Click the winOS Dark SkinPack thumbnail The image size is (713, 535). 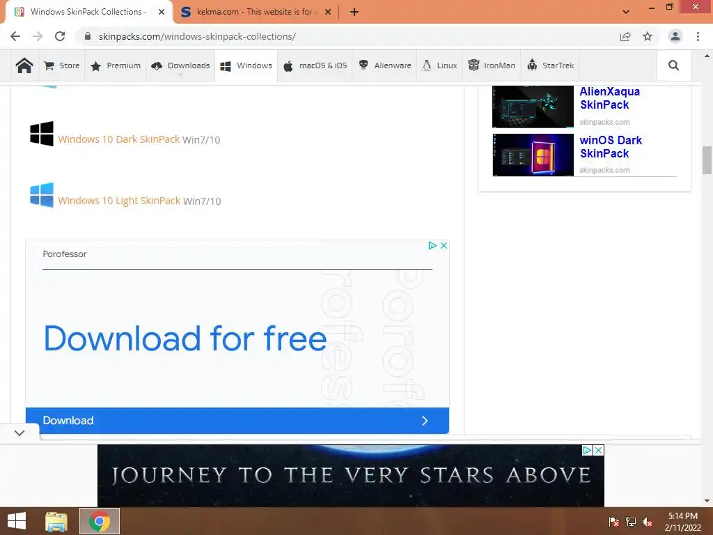coord(533,155)
